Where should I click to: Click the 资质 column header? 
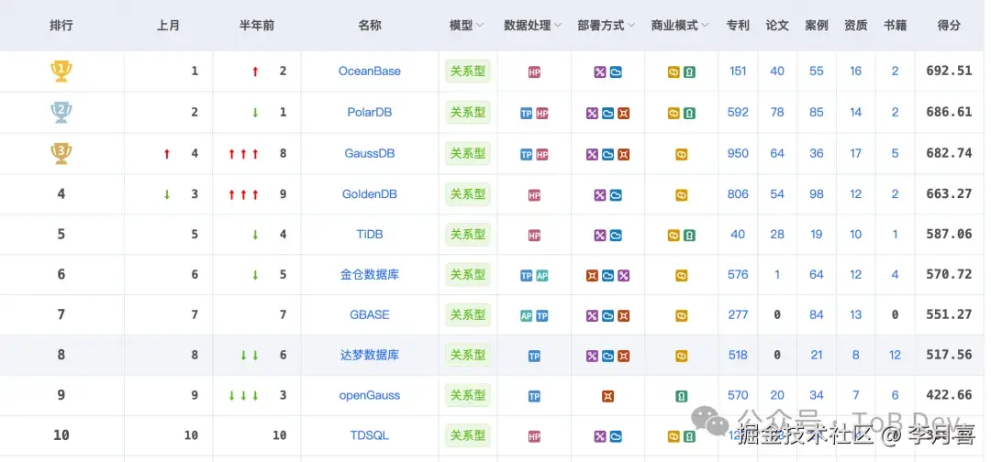856,26
